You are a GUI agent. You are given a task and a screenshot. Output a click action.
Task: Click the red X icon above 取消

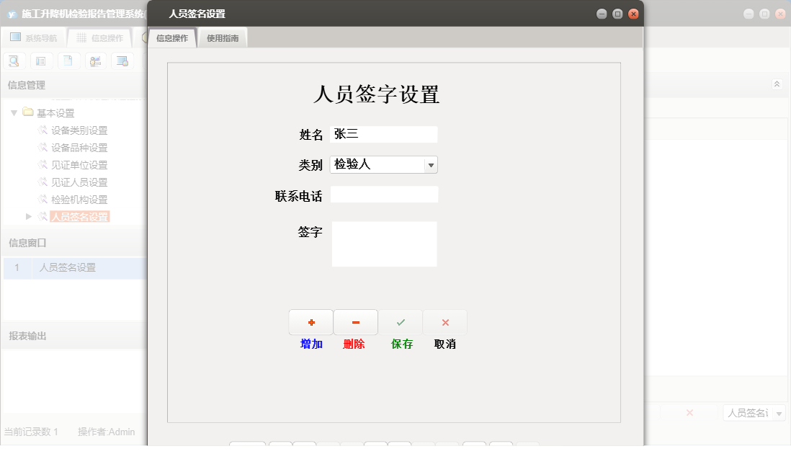(x=444, y=321)
